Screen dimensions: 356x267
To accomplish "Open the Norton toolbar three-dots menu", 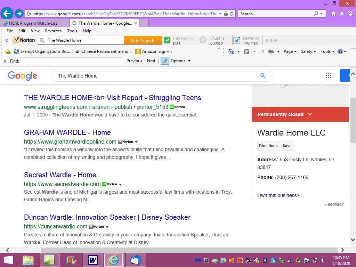I will [271, 40].
